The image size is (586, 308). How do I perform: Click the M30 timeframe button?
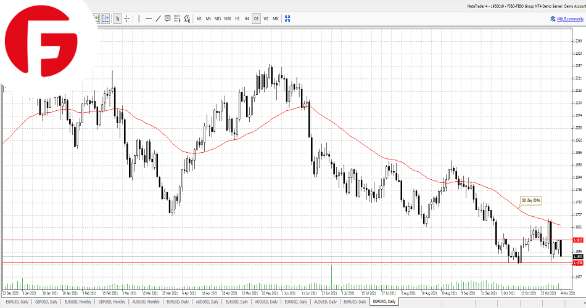(x=228, y=18)
